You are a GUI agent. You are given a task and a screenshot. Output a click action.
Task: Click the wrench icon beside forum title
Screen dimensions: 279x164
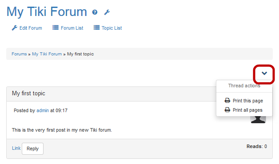coord(107,12)
